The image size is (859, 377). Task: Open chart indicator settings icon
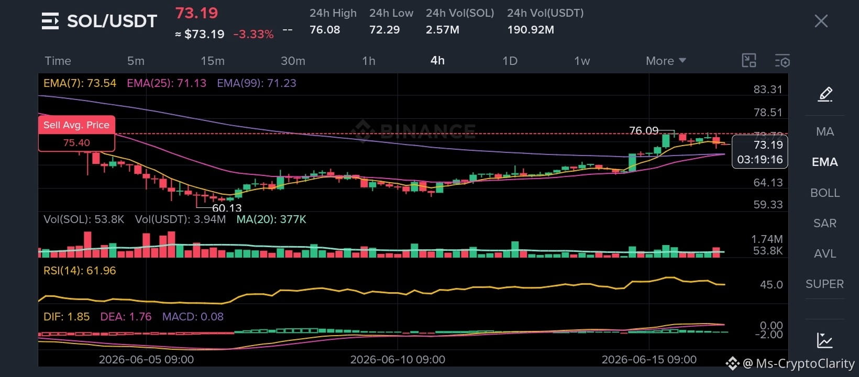[782, 60]
